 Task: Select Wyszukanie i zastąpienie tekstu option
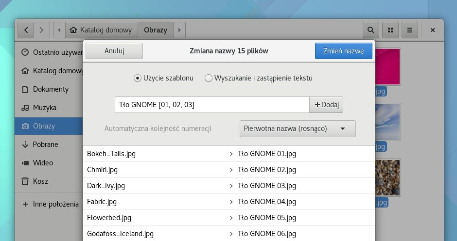coord(209,78)
